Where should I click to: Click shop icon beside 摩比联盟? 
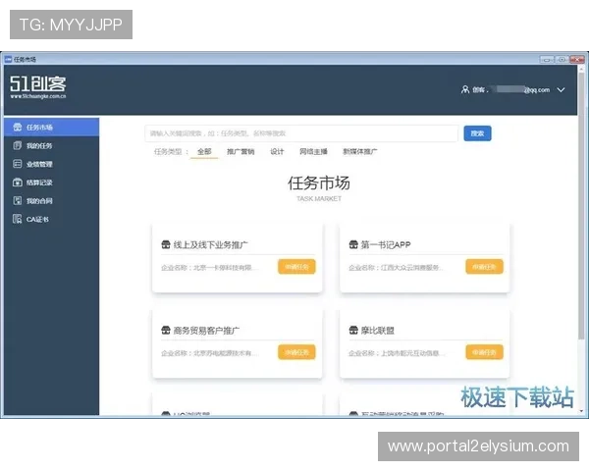353,330
